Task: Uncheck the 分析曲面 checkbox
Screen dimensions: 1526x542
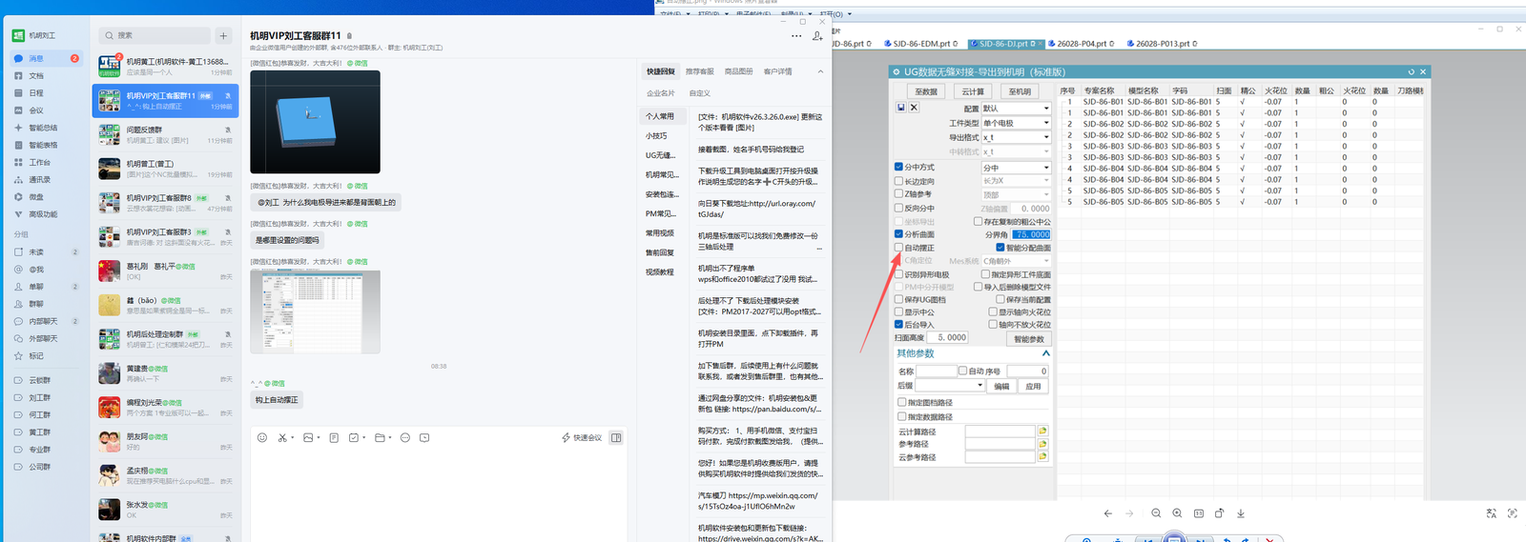Action: click(x=898, y=233)
